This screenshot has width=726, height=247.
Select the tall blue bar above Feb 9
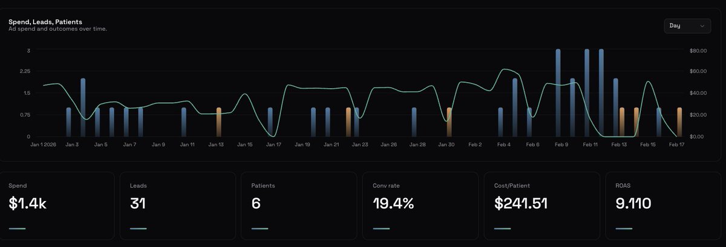[558, 93]
